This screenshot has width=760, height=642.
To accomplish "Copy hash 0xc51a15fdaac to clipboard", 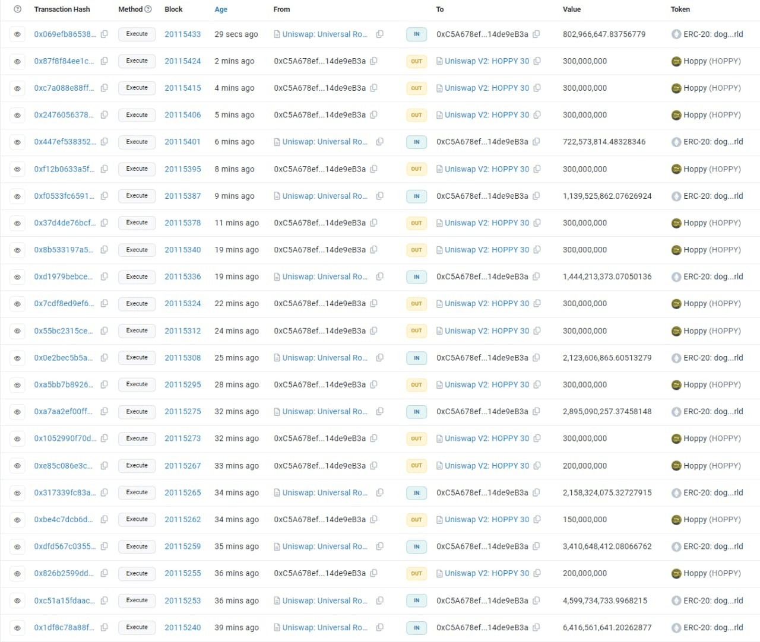I will tap(104, 600).
